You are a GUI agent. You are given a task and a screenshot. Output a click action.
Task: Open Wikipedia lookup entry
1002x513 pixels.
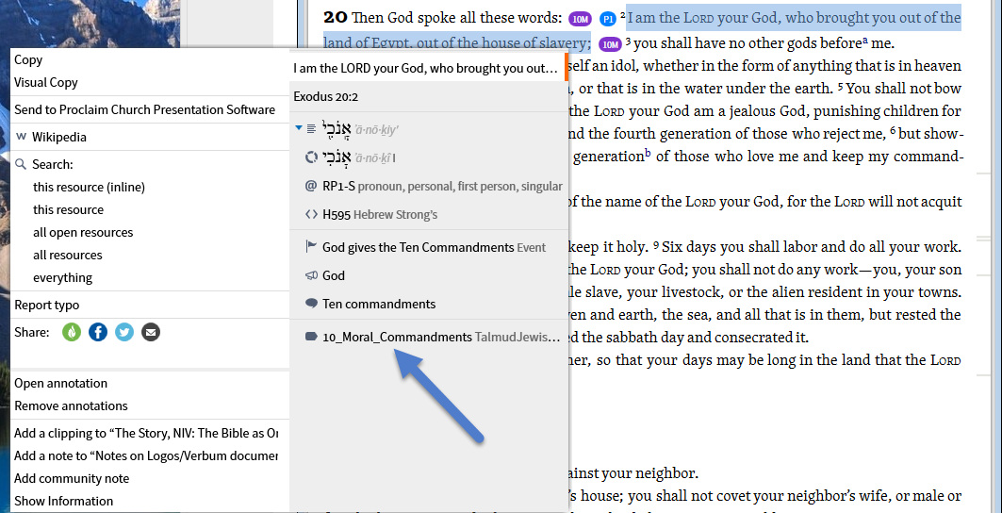[59, 137]
